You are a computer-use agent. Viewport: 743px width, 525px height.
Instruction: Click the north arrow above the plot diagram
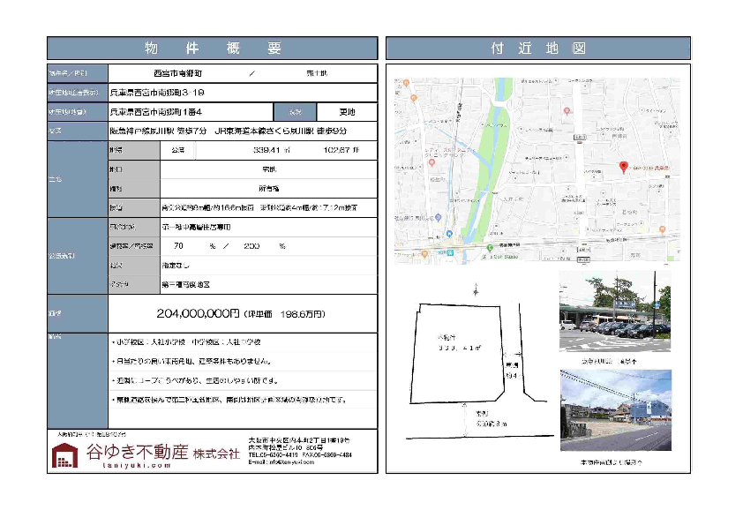click(476, 290)
